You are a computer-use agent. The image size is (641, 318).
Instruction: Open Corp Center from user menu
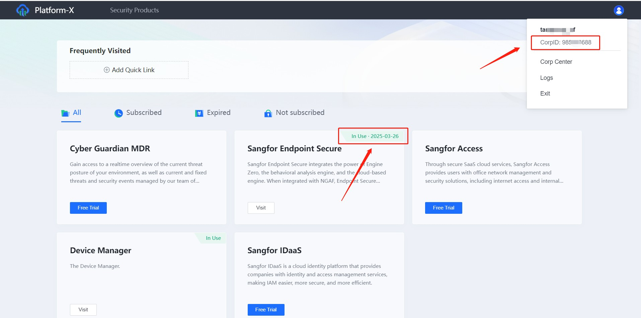[x=556, y=62]
